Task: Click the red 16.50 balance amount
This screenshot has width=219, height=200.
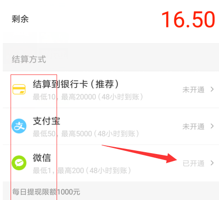Action: click(x=188, y=19)
